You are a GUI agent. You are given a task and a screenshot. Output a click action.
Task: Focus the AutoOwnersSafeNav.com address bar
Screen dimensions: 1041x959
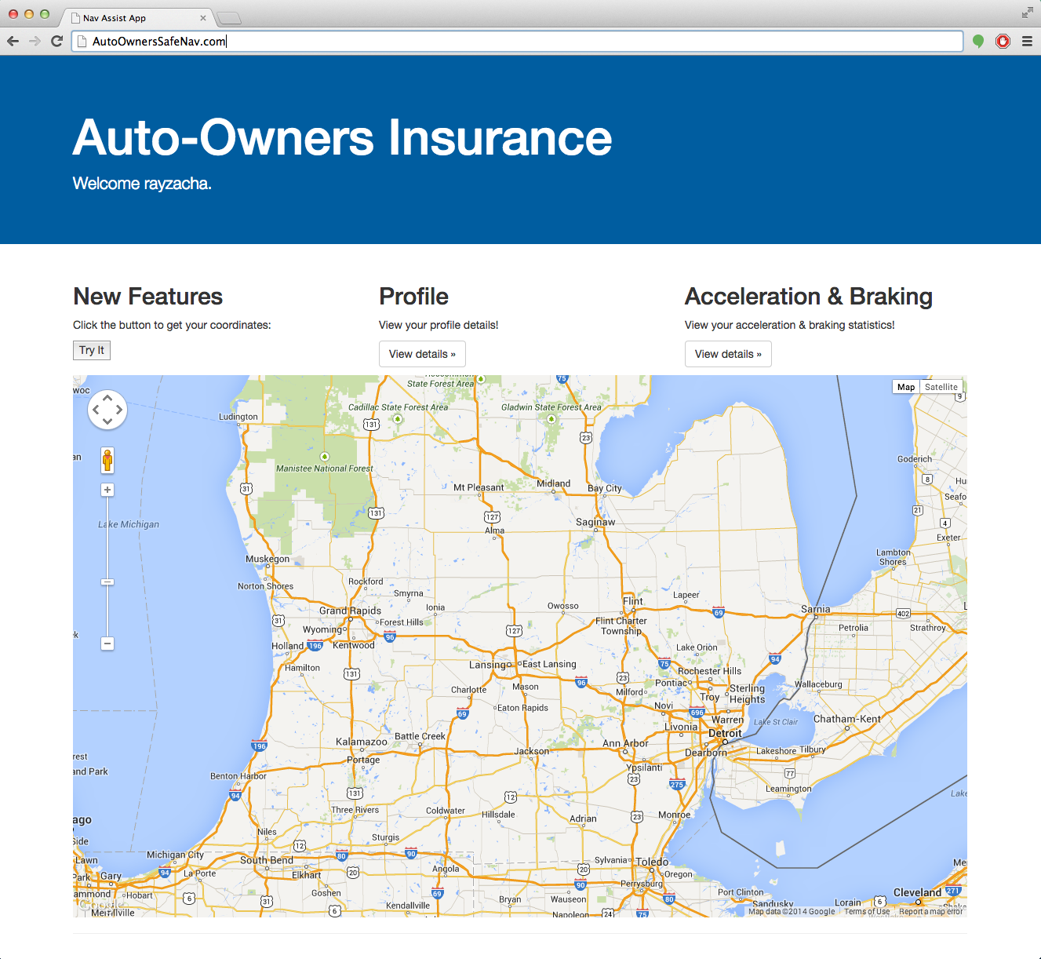pos(518,42)
